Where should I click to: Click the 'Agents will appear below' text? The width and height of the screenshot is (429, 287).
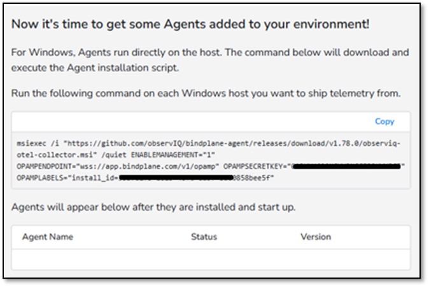point(153,207)
